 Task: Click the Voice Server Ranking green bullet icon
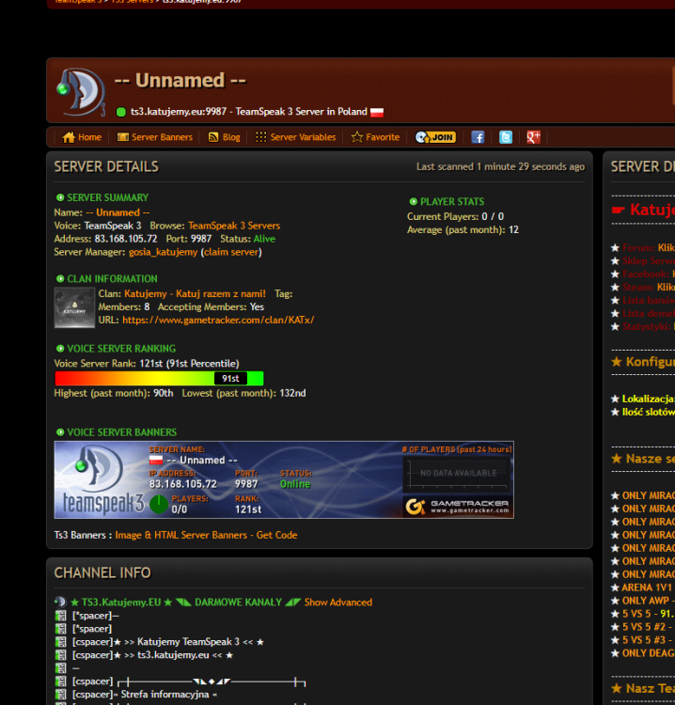60,349
